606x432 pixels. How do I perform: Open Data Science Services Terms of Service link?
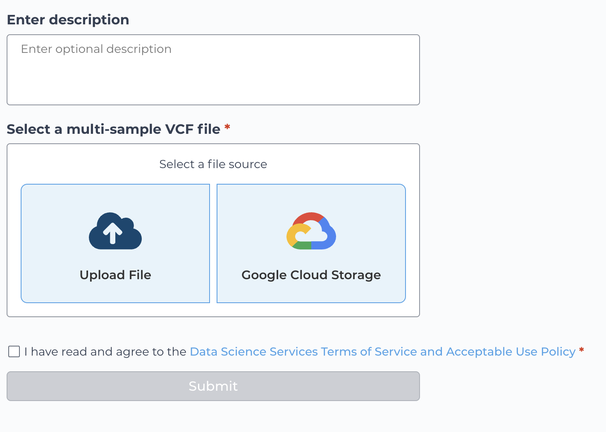point(382,351)
